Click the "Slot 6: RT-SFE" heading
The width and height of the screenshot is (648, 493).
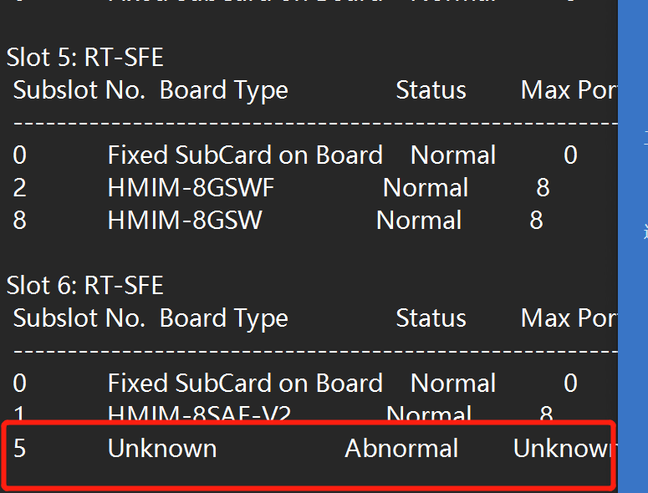(x=84, y=286)
